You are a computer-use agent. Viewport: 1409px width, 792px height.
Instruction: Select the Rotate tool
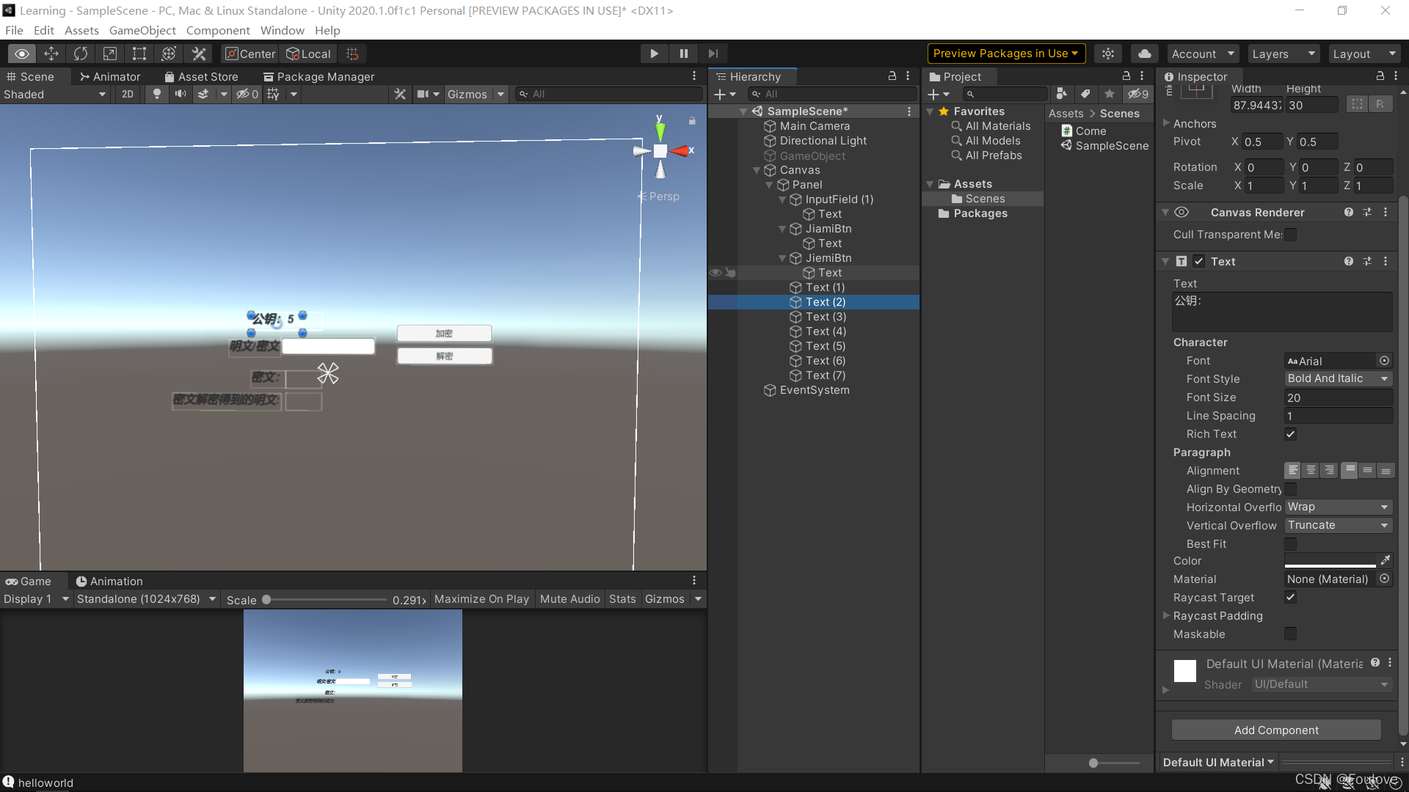(81, 54)
